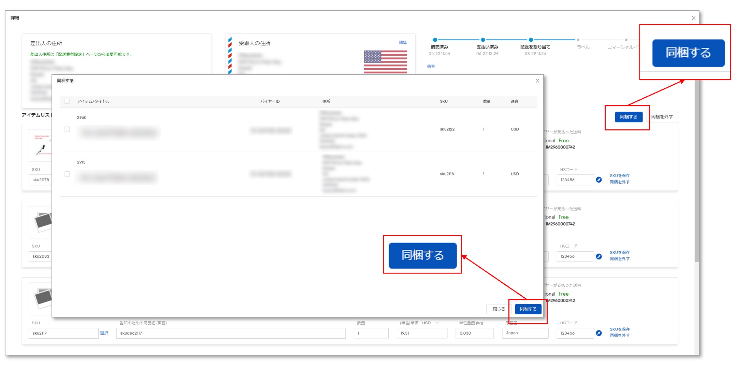Image resolution: width=736 pixels, height=367 pixels.
Task: Click compass icon beside second HS code field
Action: point(598,256)
